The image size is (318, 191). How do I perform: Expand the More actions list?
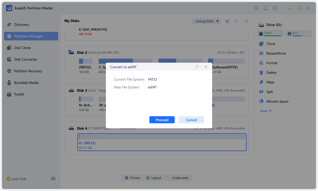click(266, 111)
